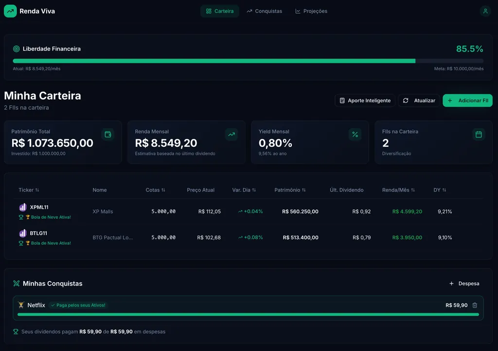Sort table by Var. Dia column
This screenshot has height=351, width=498.
244,190
